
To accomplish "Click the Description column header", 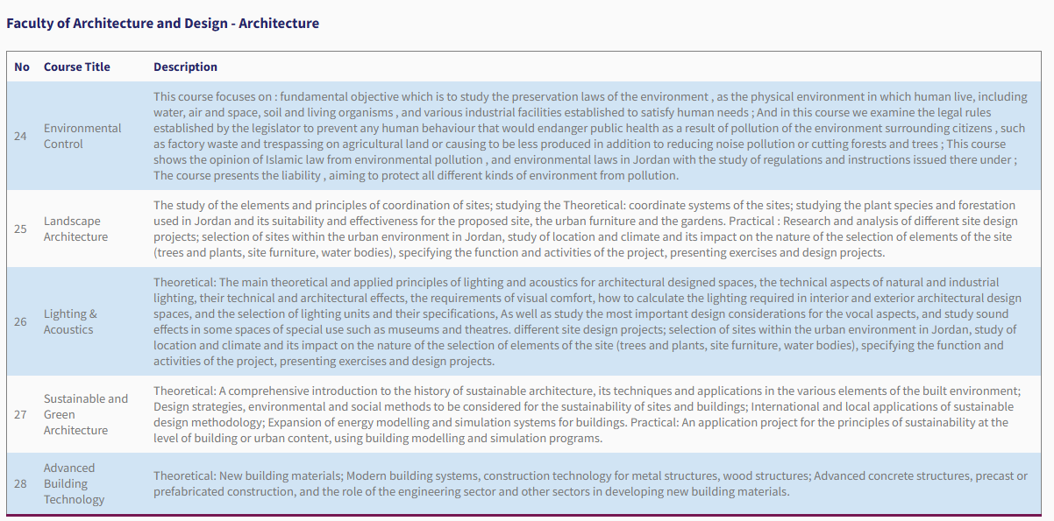I will click(185, 67).
